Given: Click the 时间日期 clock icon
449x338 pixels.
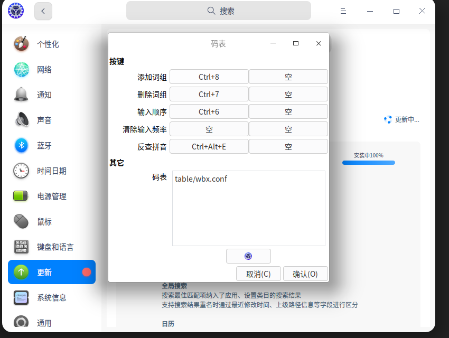Looking at the screenshot, I should (21, 171).
